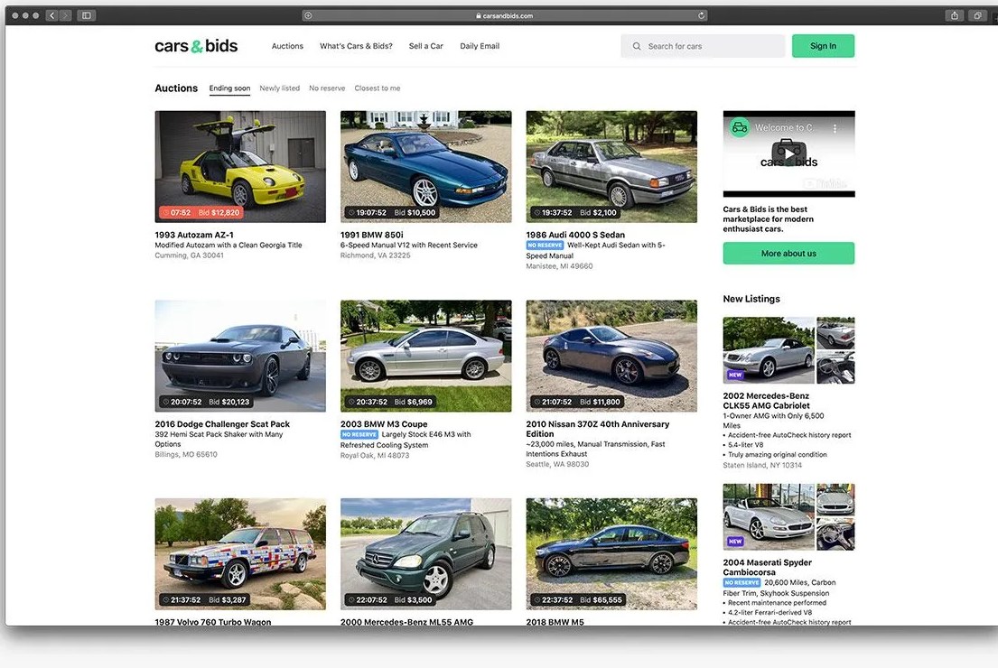Click the reload page icon in address bar
The width and height of the screenshot is (998, 668).
702,15
